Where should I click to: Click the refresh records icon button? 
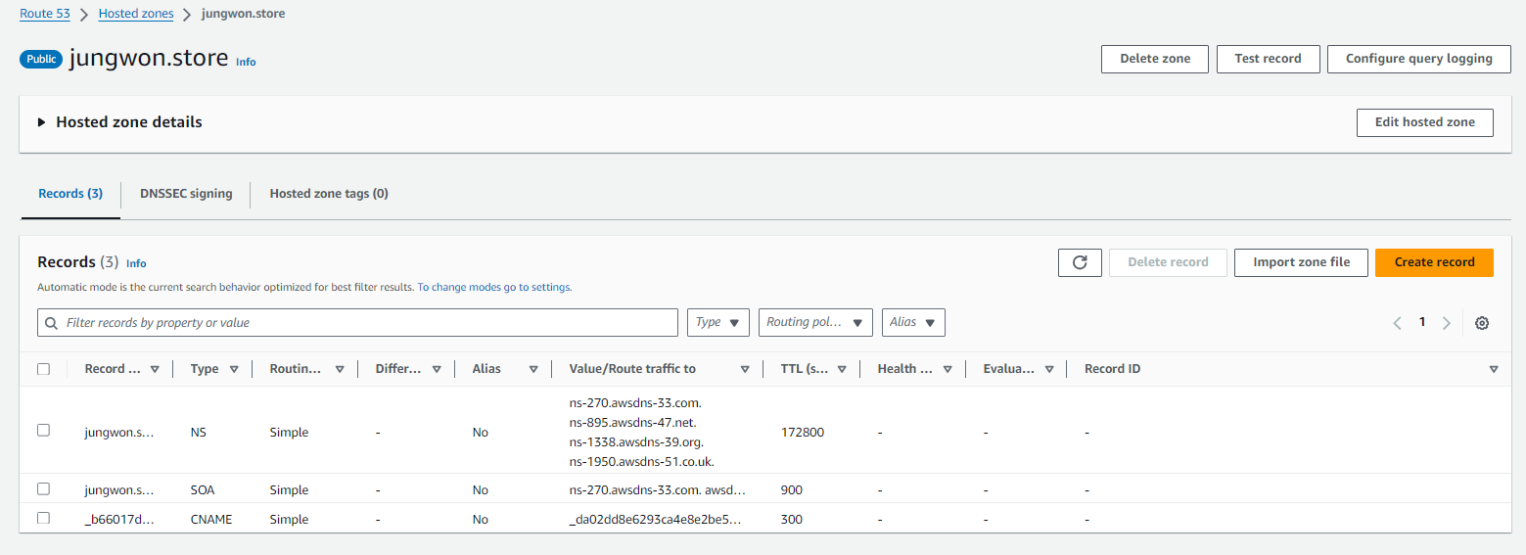[1080, 262]
